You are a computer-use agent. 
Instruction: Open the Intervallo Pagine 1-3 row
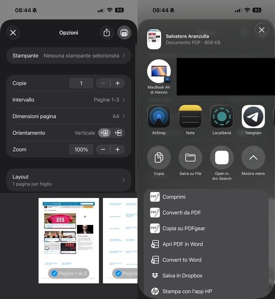click(69, 100)
